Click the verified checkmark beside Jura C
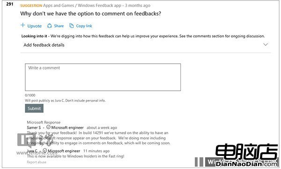The width and height of the screenshot is (281, 169). coord(45,150)
